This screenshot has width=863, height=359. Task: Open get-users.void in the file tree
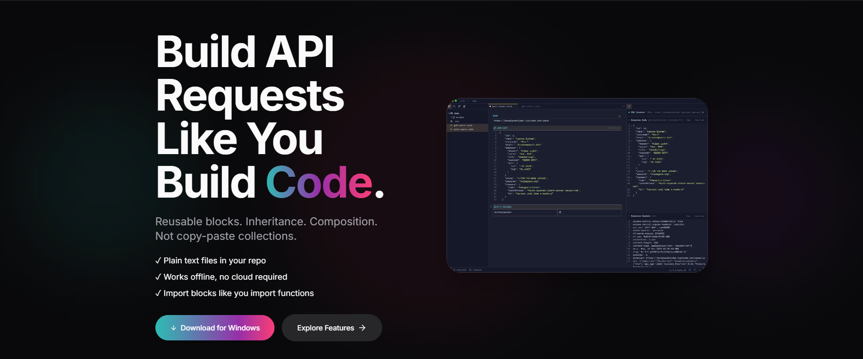(x=463, y=126)
